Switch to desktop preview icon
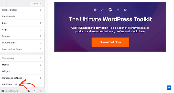The height and width of the screenshot is (93, 174). pos(29,91)
